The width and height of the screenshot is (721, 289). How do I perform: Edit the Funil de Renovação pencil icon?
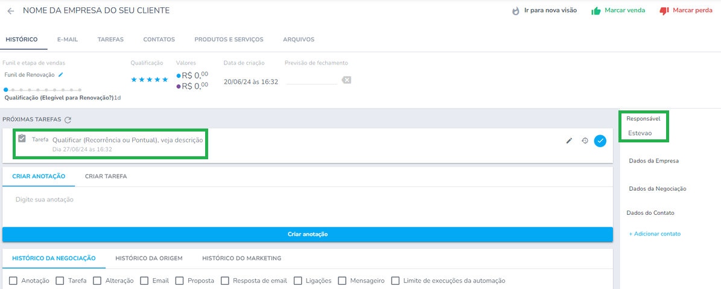(60, 75)
